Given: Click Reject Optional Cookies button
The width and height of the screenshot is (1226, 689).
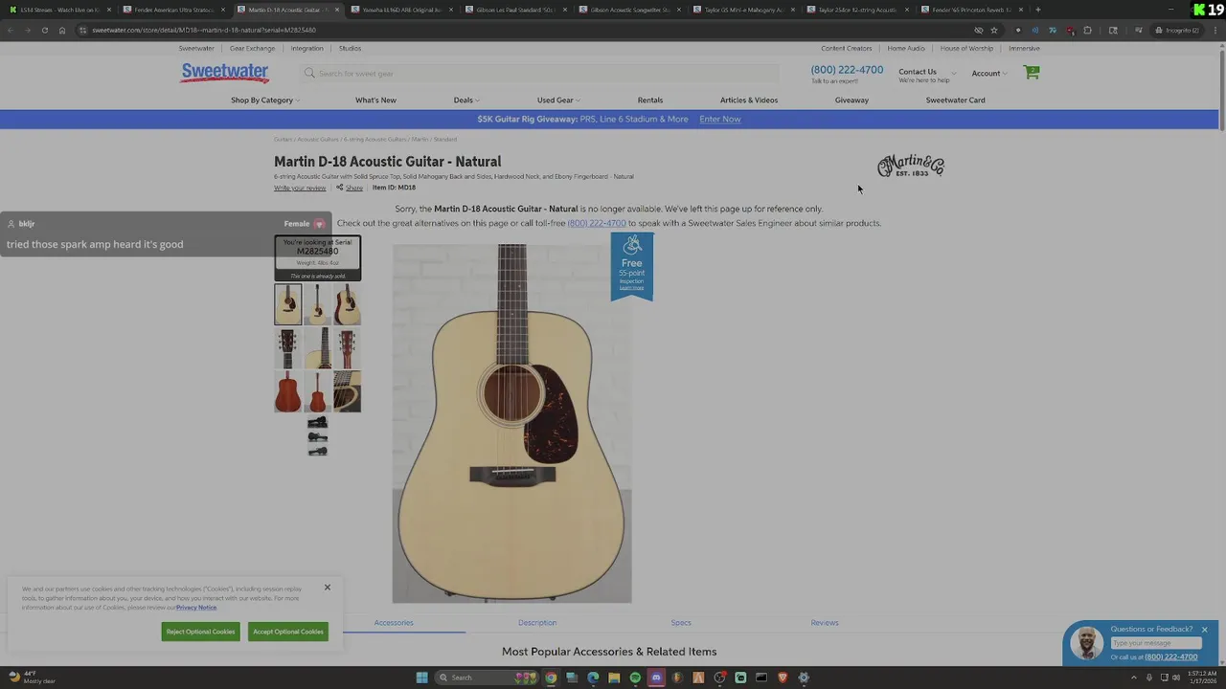Looking at the screenshot, I should pos(200,632).
